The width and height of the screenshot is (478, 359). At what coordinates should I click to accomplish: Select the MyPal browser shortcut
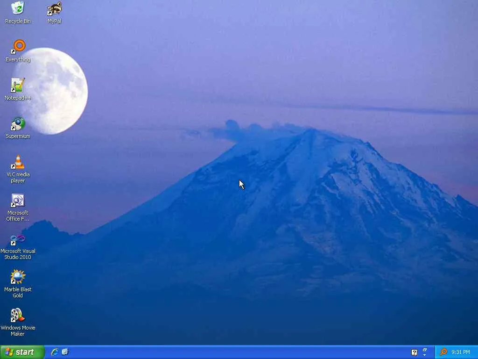point(54,12)
